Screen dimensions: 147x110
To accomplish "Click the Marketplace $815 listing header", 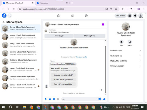I will [75, 31].
